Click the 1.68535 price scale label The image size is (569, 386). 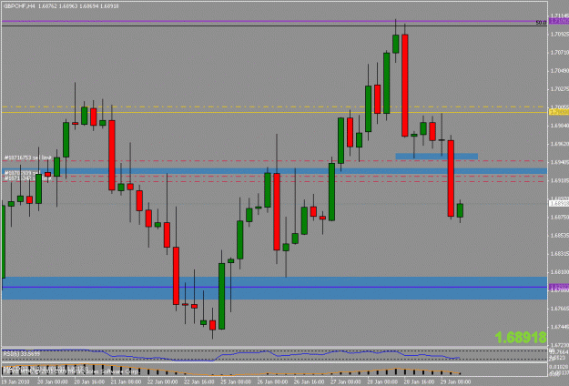coord(559,236)
